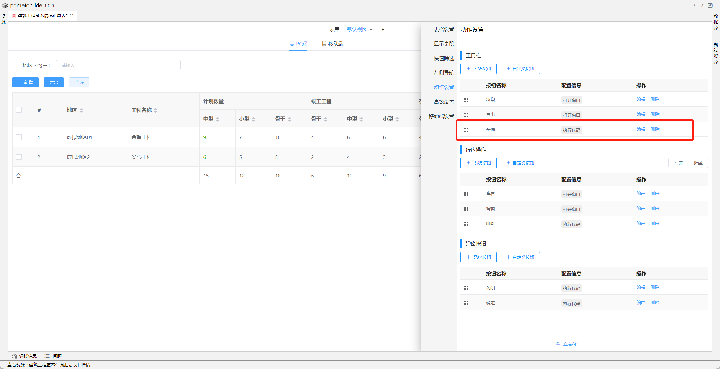Click the 问题 list icon
The width and height of the screenshot is (720, 369).
[47, 356]
